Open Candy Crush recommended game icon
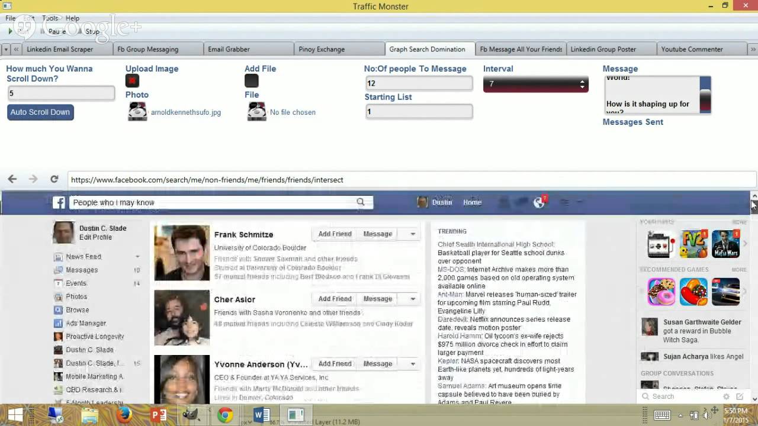This screenshot has width=758, height=426. [x=693, y=291]
